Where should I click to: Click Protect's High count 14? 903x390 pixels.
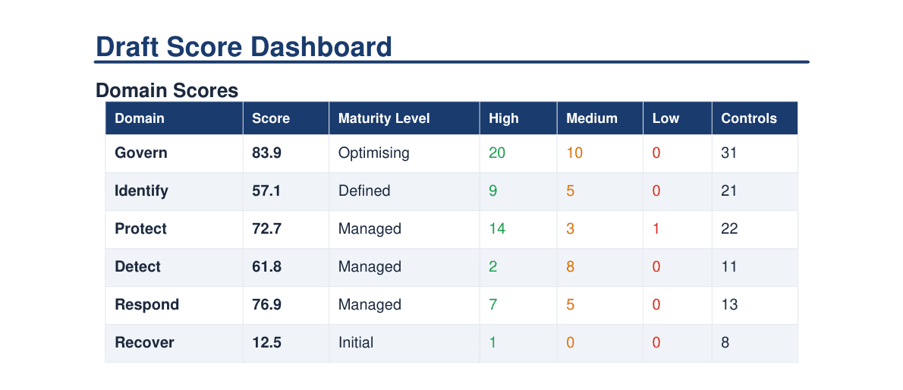(x=497, y=228)
